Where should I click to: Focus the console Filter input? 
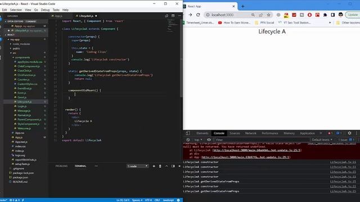pos(262,140)
